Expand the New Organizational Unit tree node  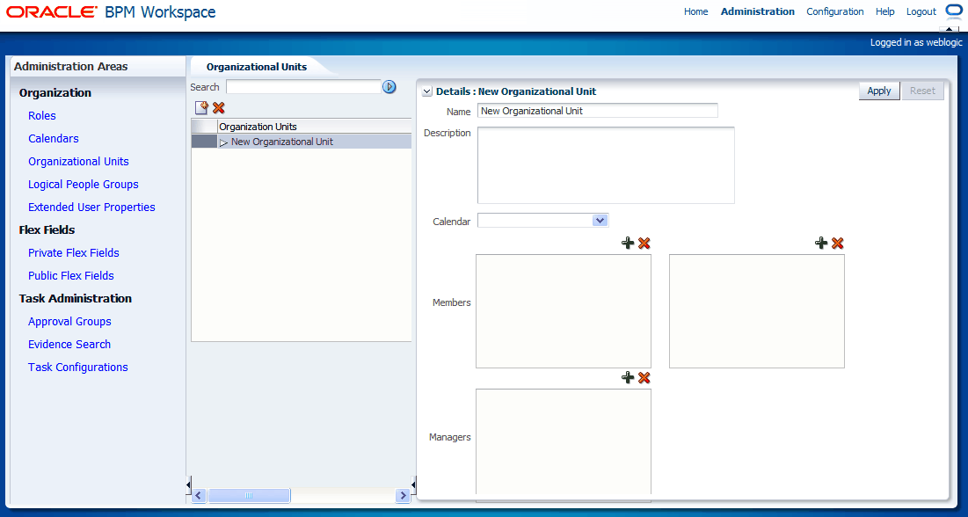click(223, 142)
